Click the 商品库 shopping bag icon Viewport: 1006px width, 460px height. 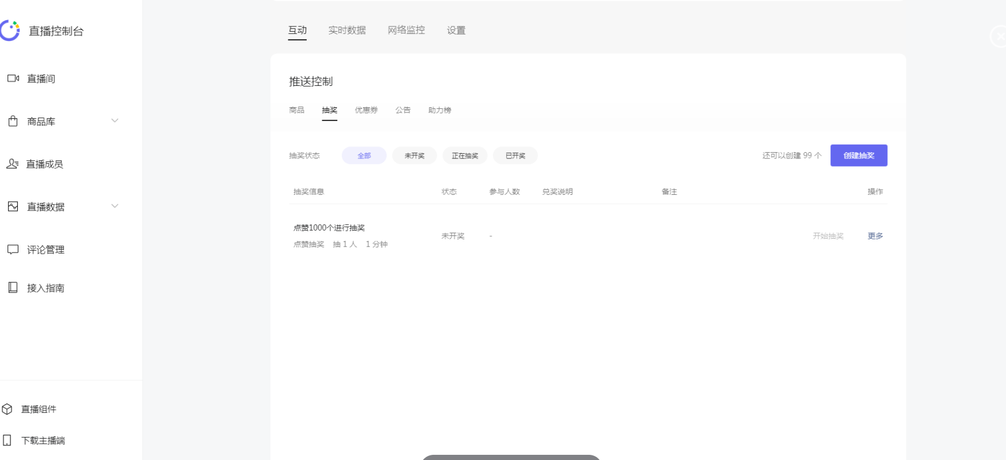pyautogui.click(x=13, y=121)
